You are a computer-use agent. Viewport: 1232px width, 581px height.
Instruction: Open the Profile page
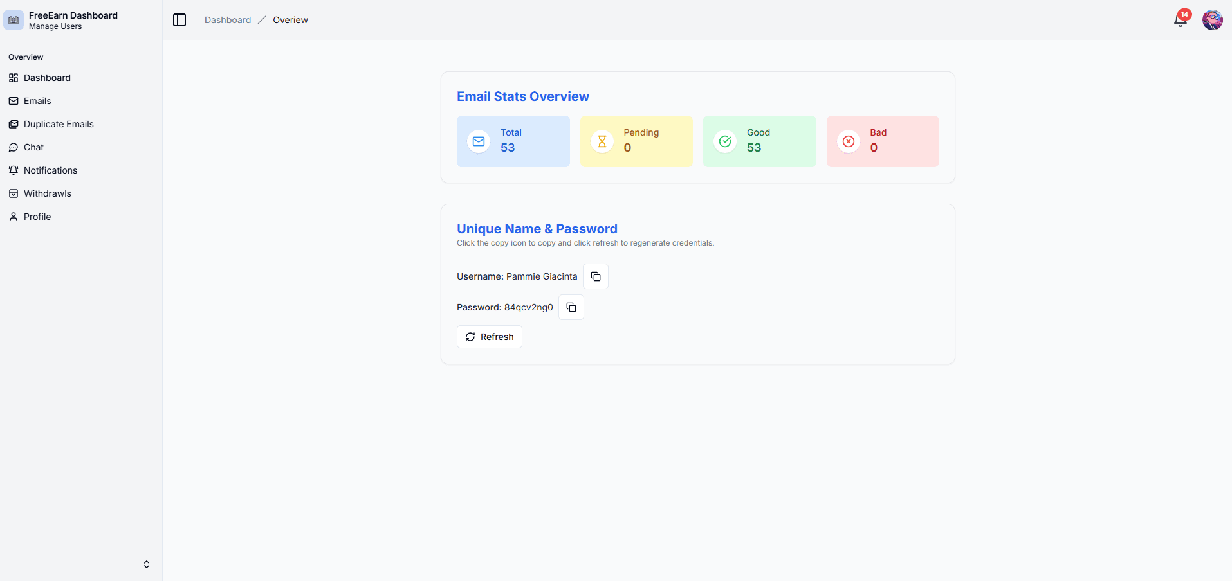[x=37, y=217]
